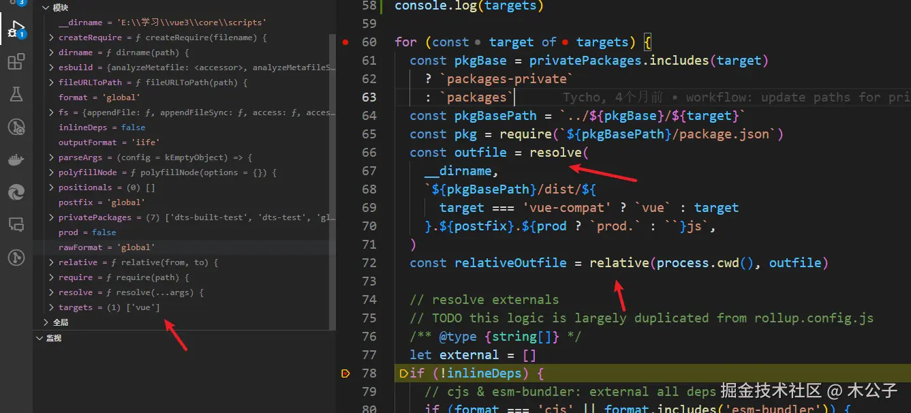Screen dimensions: 911x413
Task: Click the variables panel vertical scrollbar
Action: pyautogui.click(x=333, y=181)
